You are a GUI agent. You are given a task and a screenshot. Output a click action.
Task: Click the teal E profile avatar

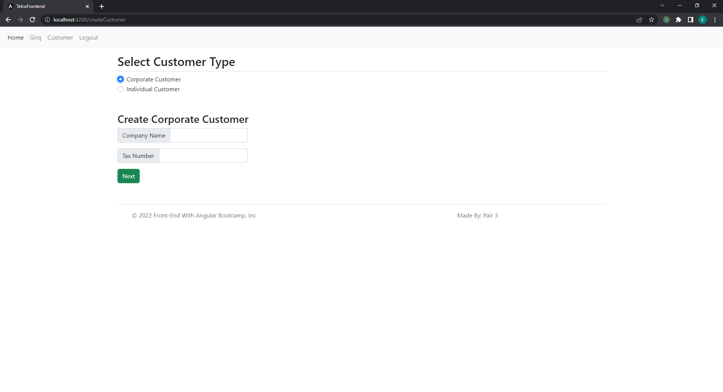coord(703,20)
